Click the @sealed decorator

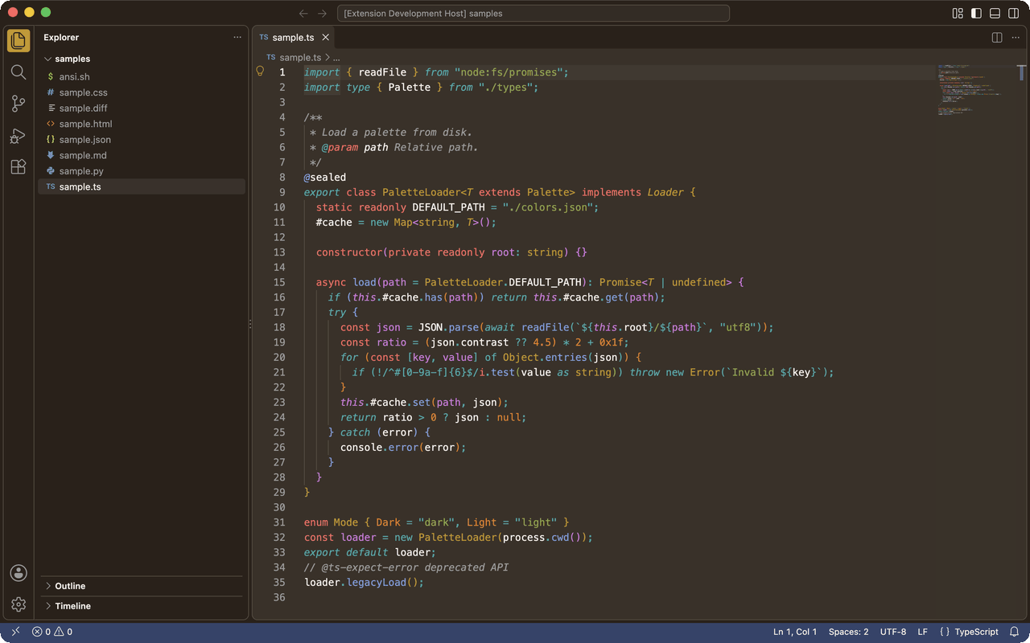tap(325, 177)
